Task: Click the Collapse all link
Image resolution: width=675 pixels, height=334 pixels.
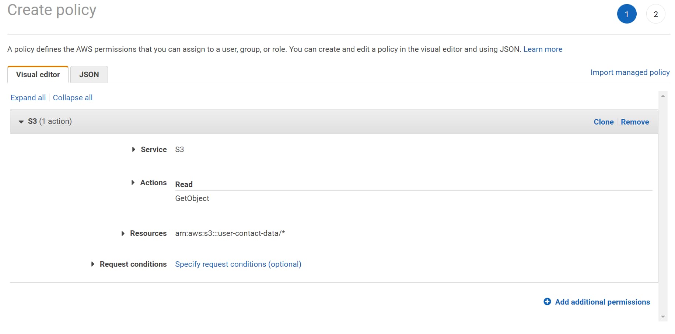Action: [73, 98]
